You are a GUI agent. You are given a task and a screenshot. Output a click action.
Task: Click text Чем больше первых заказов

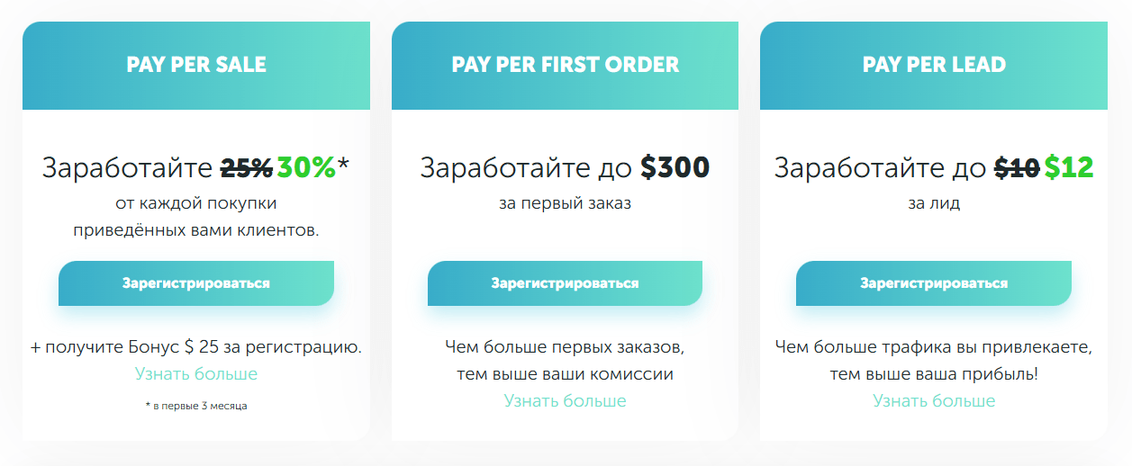(565, 346)
